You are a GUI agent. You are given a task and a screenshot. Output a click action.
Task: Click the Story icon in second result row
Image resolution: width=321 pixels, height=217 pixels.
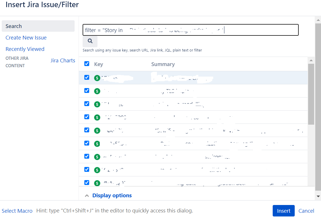tap(97, 91)
